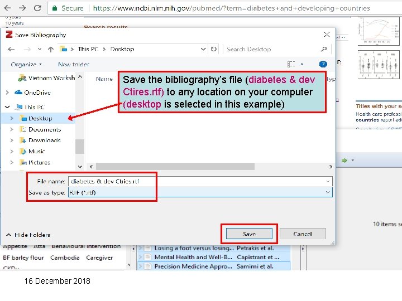Create a New folder
Screen dimensions: 402x301
(x=74, y=65)
